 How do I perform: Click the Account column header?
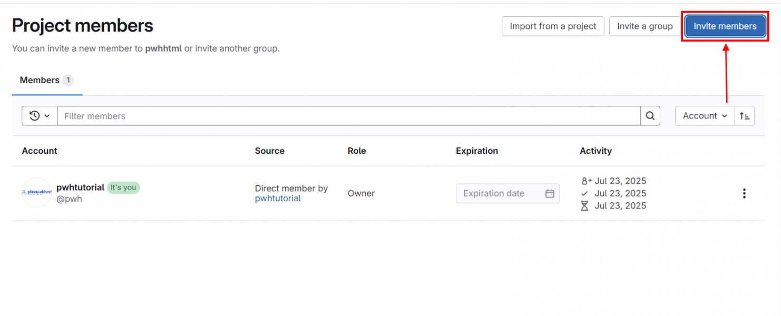(40, 151)
